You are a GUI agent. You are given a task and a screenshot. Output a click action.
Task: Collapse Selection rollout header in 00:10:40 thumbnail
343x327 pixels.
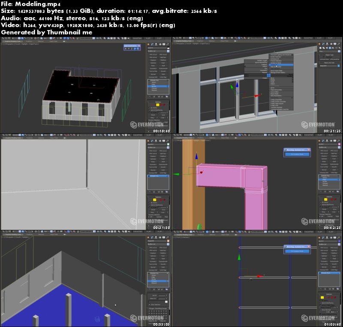point(158,102)
